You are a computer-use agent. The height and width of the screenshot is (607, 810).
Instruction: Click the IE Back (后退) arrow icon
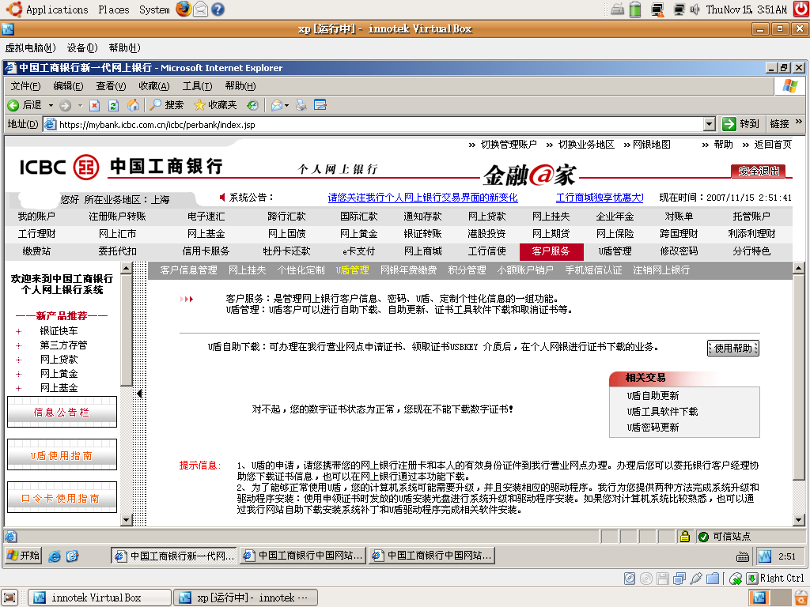click(x=13, y=105)
